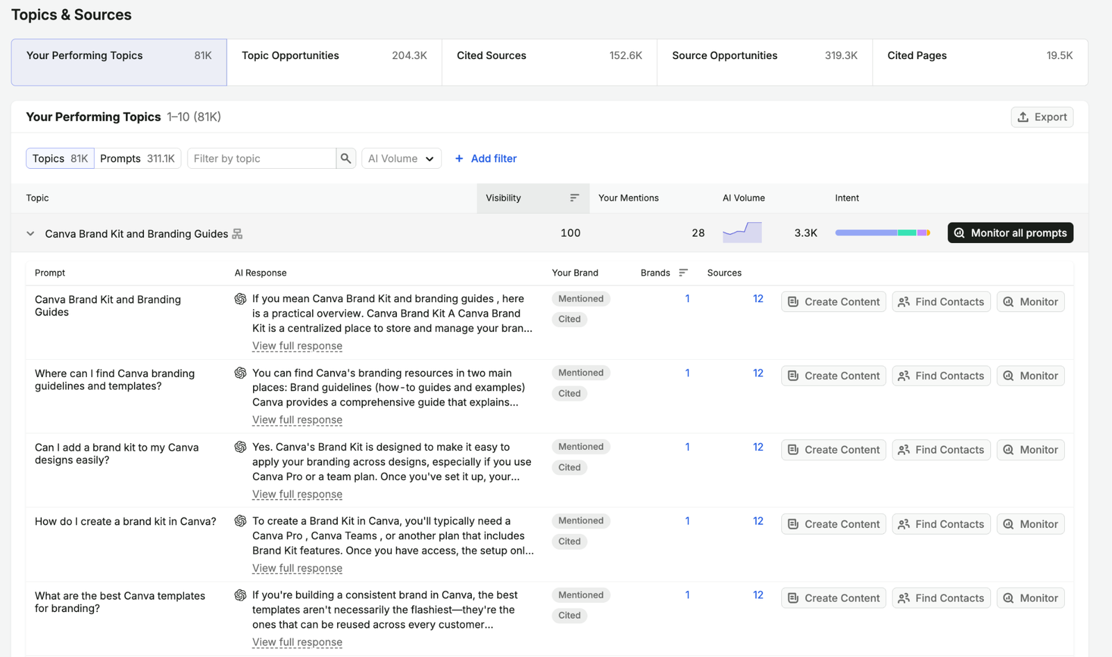Switch to Topic Opportunities tab

point(334,63)
